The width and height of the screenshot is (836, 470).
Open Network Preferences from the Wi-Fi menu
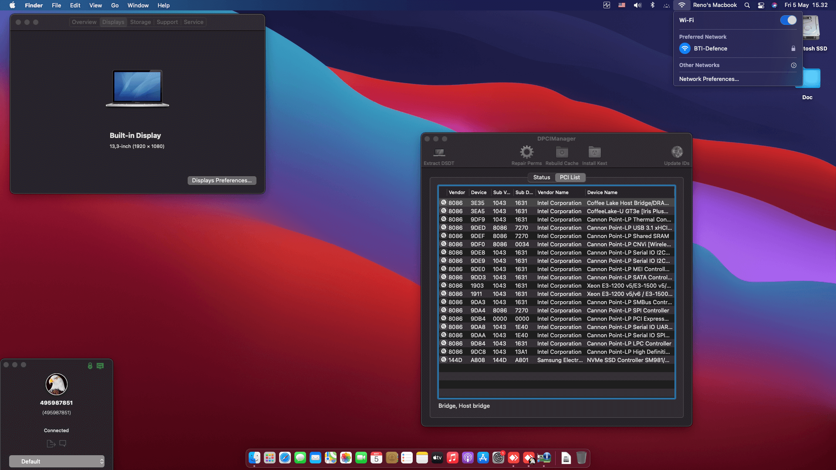[x=708, y=79]
